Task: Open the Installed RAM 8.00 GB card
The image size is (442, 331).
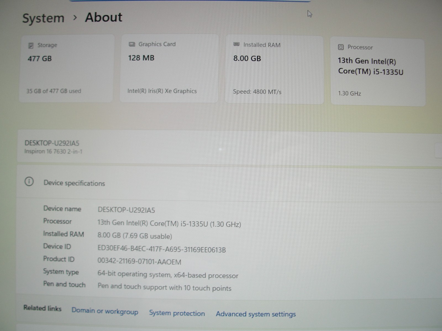Action: click(274, 70)
